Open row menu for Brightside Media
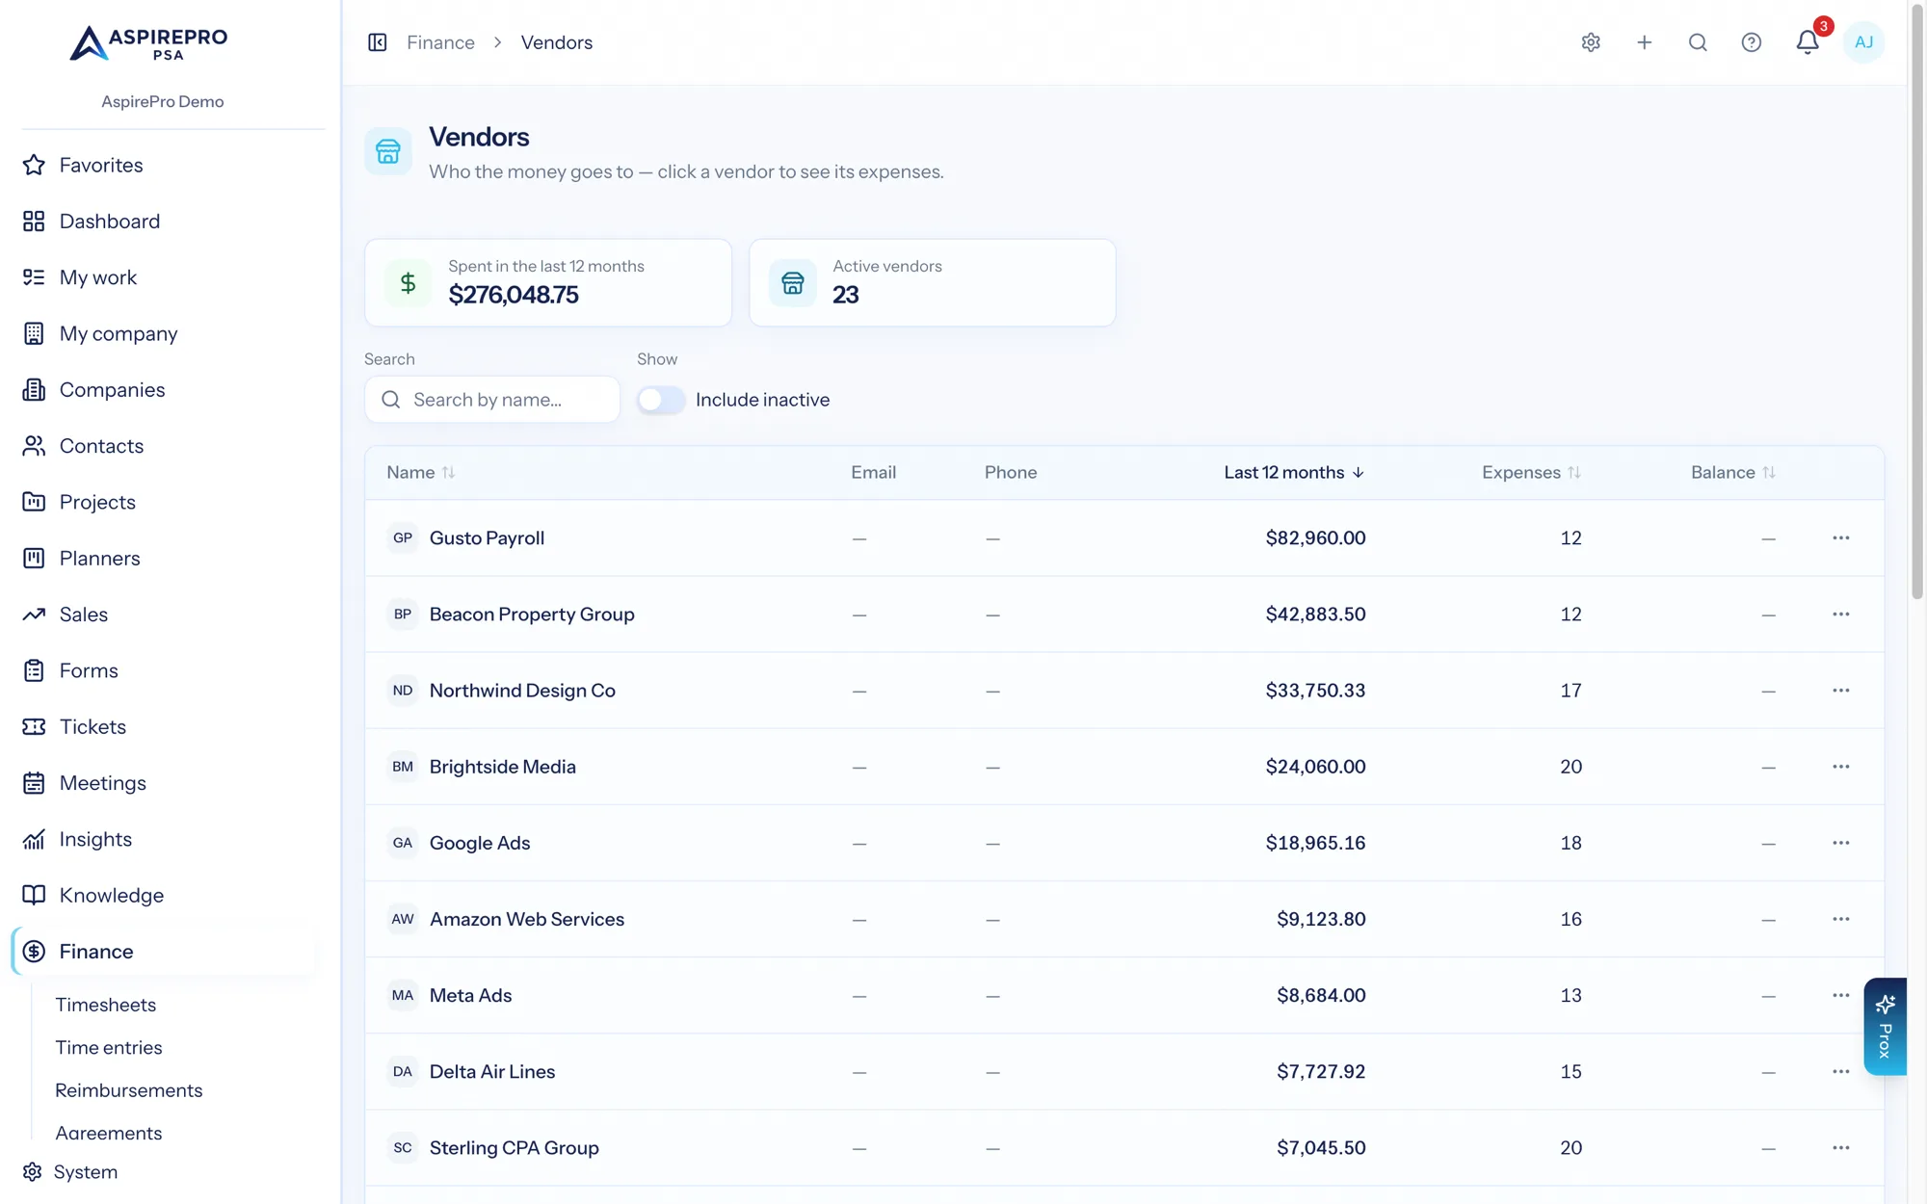Screen dimensions: 1927x1204 click(1841, 767)
